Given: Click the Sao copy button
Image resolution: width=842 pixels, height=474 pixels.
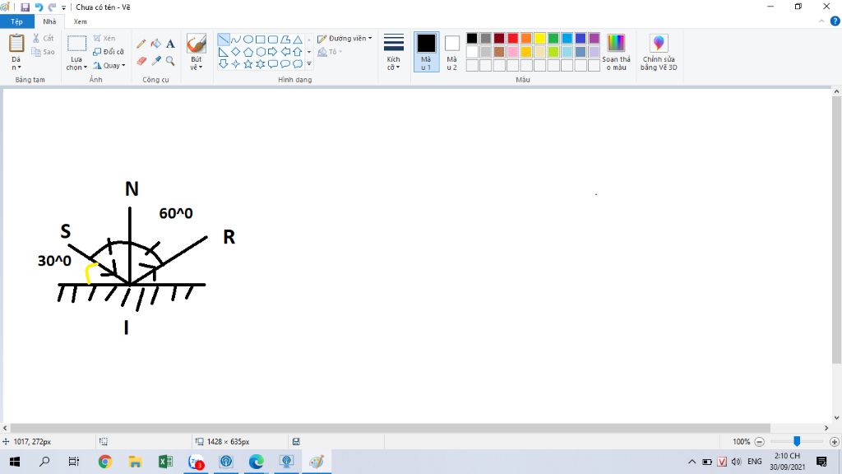Looking at the screenshot, I should pos(43,52).
